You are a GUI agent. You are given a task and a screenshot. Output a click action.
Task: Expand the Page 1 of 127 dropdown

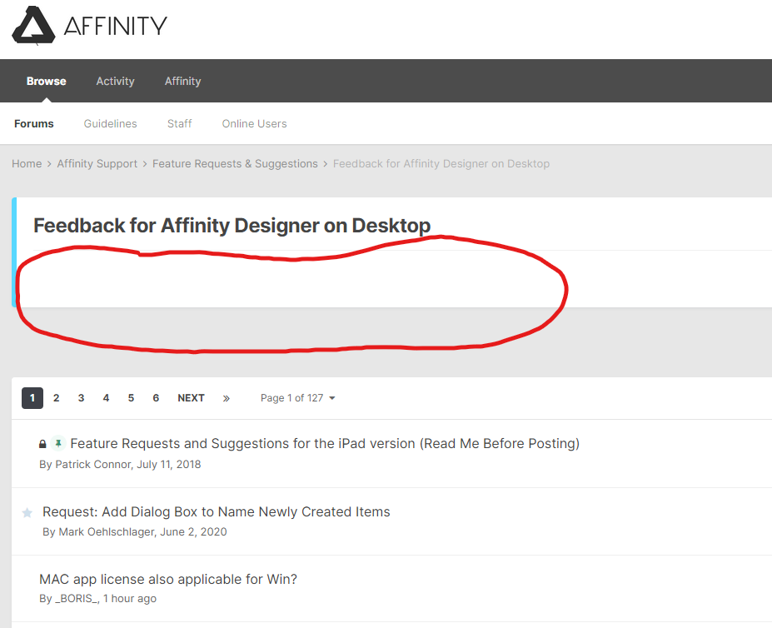point(298,398)
